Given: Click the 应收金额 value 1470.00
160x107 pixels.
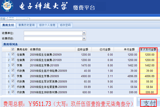Looking at the screenshot, I should tap(86, 66).
